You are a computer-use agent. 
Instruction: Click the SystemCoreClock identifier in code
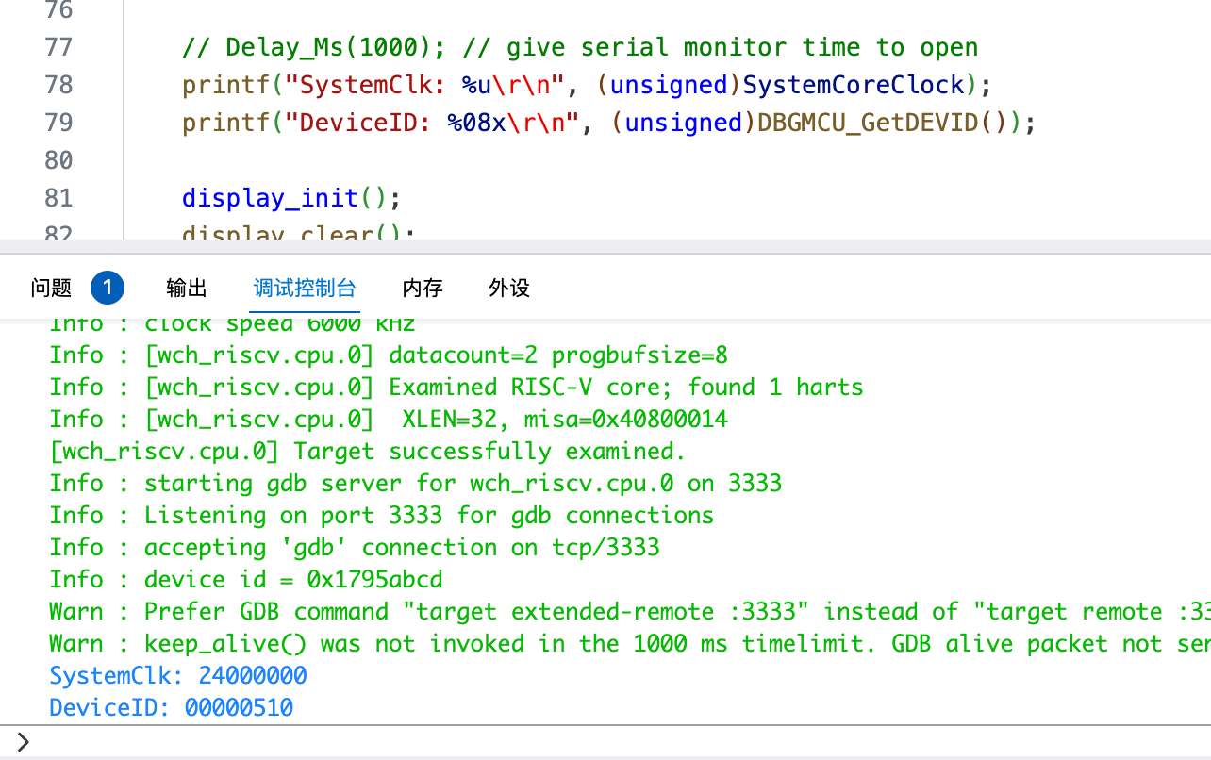[854, 85]
